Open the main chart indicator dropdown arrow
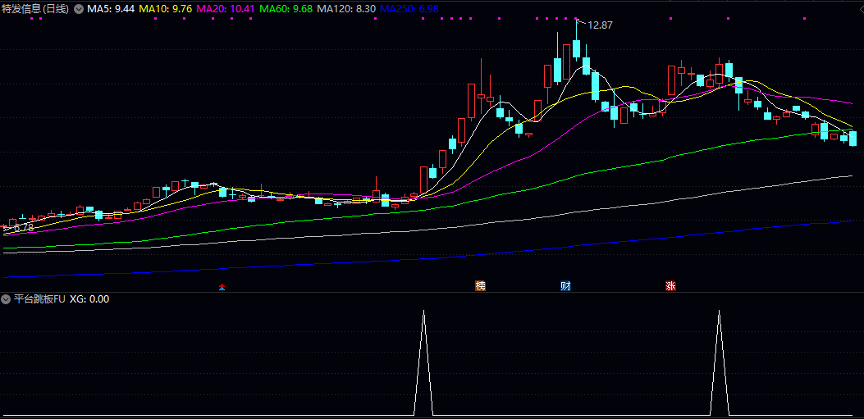The width and height of the screenshot is (864, 419). (79, 8)
